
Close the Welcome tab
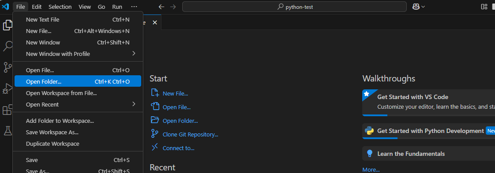coord(155,22)
